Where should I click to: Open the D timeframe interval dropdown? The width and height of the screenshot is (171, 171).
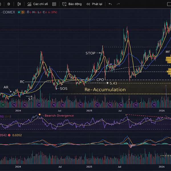click(x=9, y=4)
